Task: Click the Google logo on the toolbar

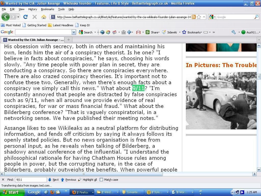Action: click(x=7, y=32)
